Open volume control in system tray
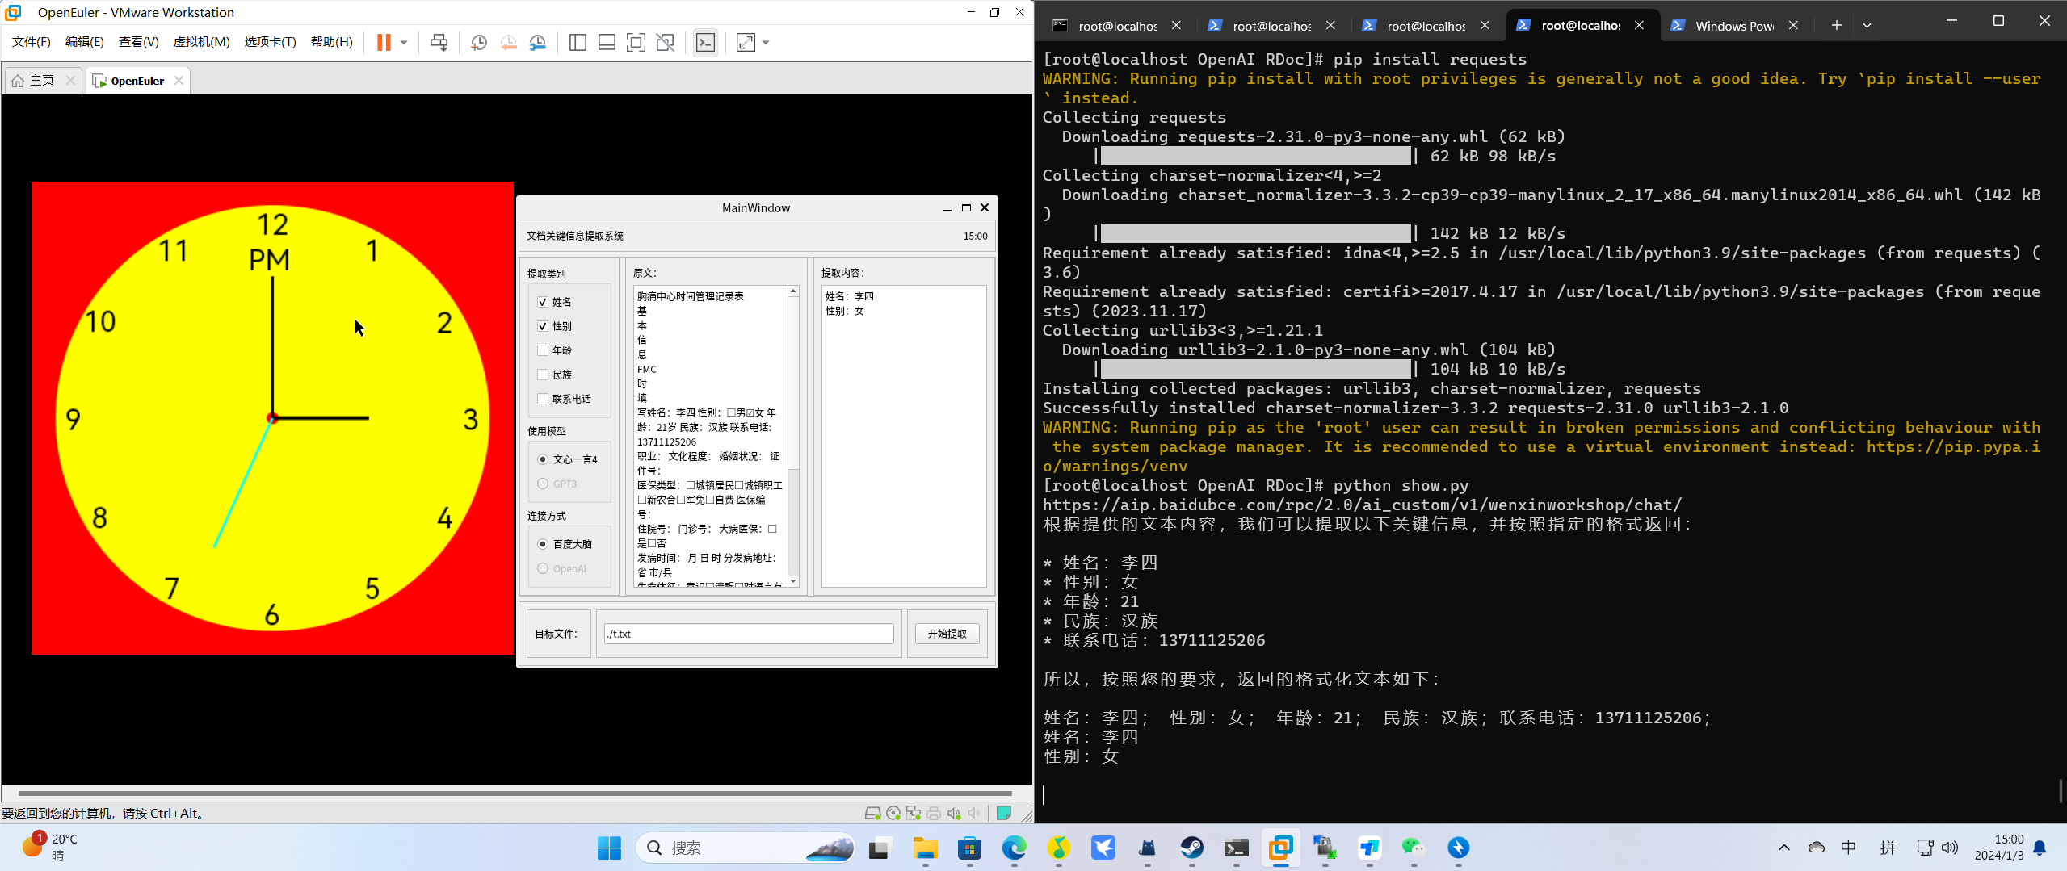This screenshot has height=871, width=2067. 1950,848
